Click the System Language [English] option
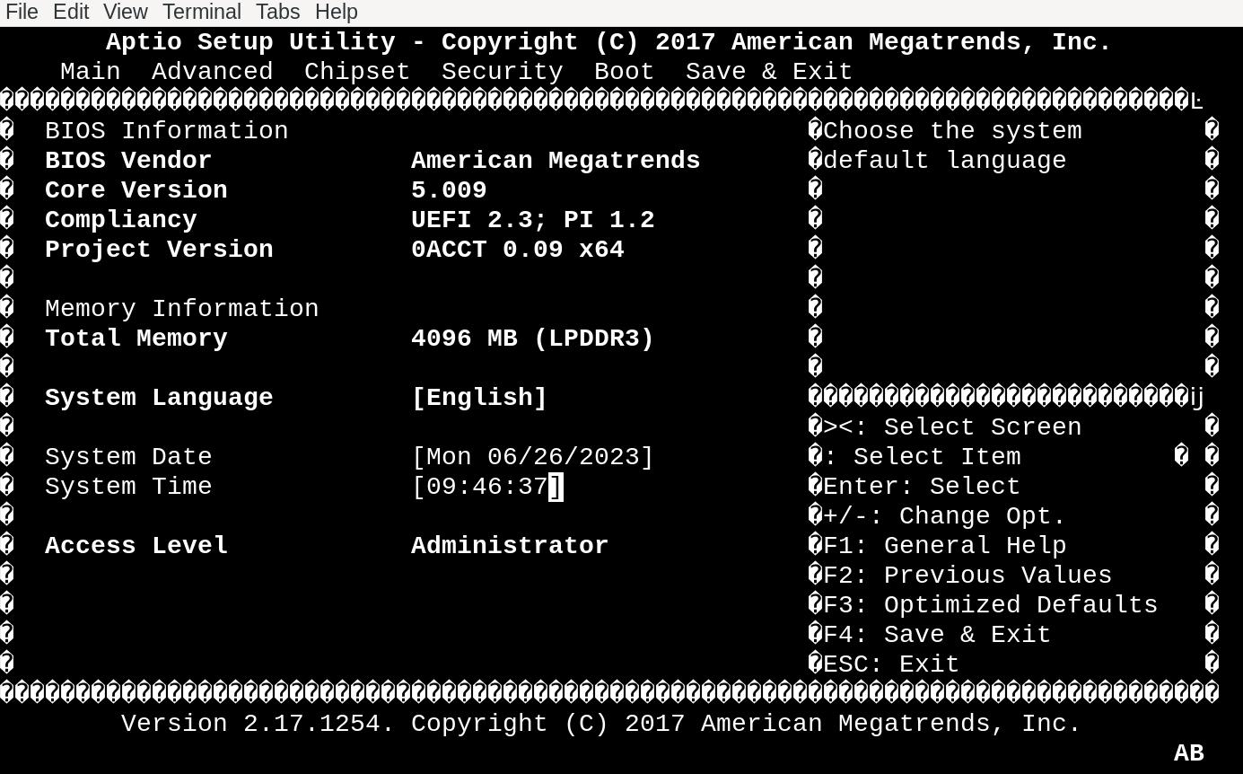 [479, 398]
